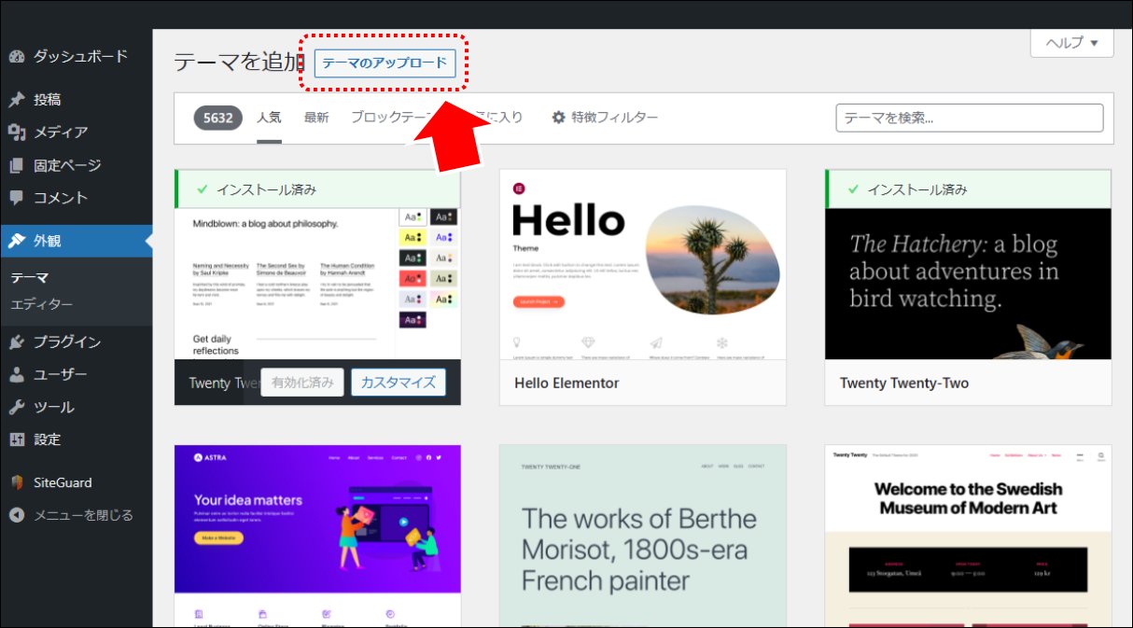Switch to the 人気 tab
The width and height of the screenshot is (1133, 628).
(x=270, y=118)
